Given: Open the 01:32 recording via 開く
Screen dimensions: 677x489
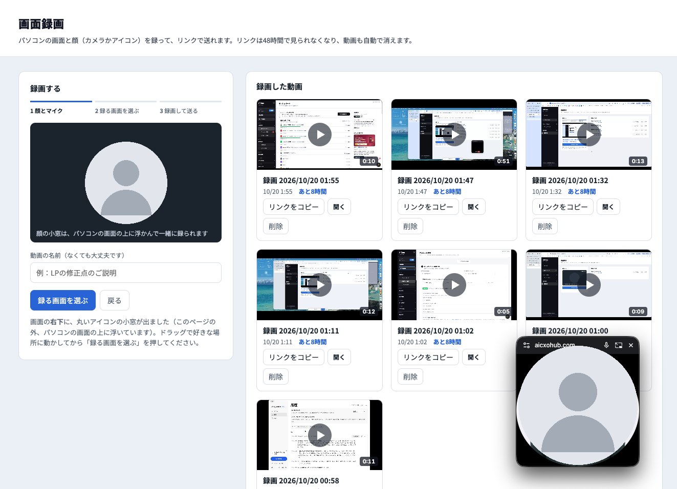Looking at the screenshot, I should pyautogui.click(x=608, y=207).
